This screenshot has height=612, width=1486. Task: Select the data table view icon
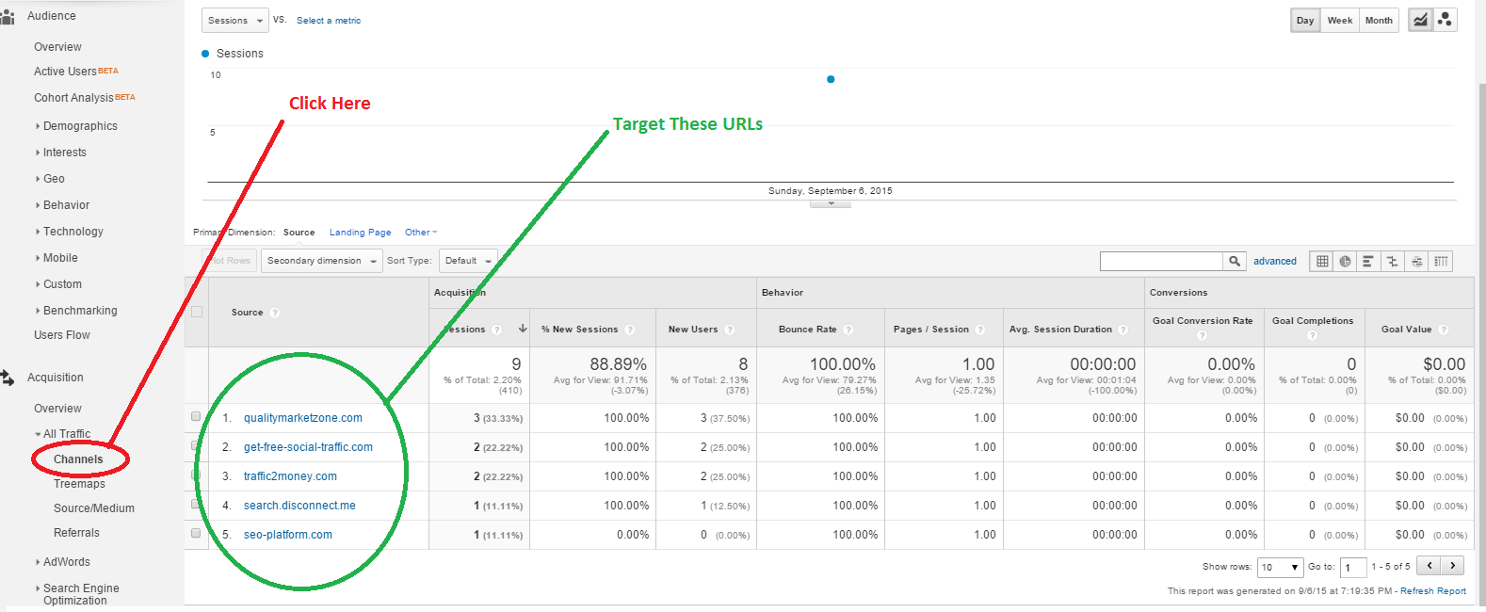pos(1322,261)
